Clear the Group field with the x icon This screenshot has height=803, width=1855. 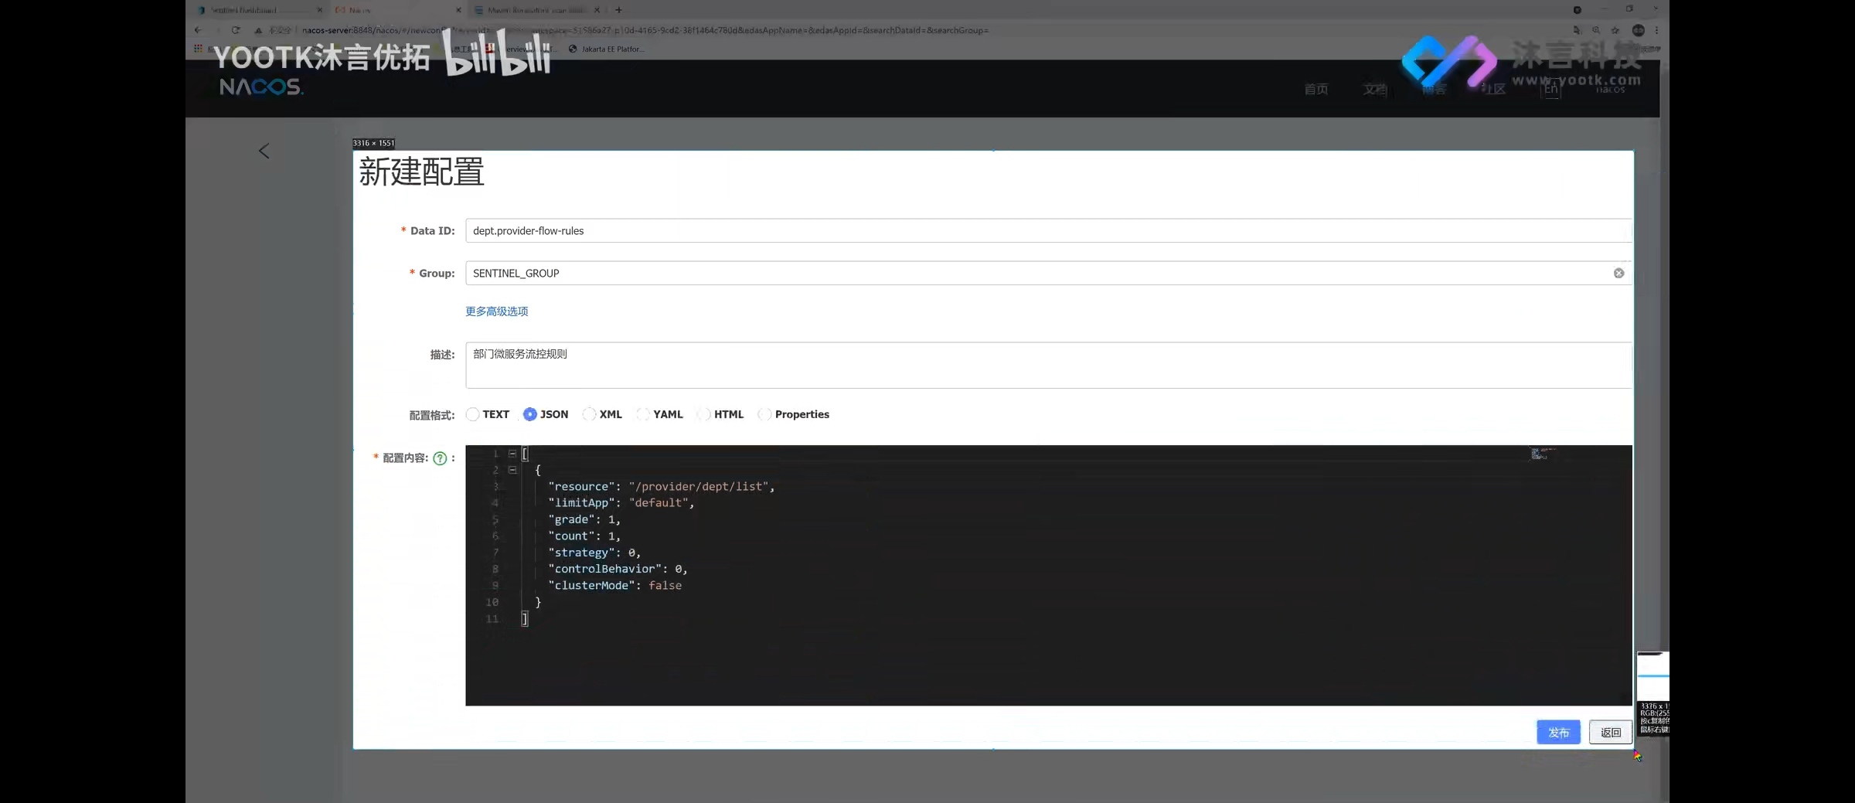[1618, 273]
